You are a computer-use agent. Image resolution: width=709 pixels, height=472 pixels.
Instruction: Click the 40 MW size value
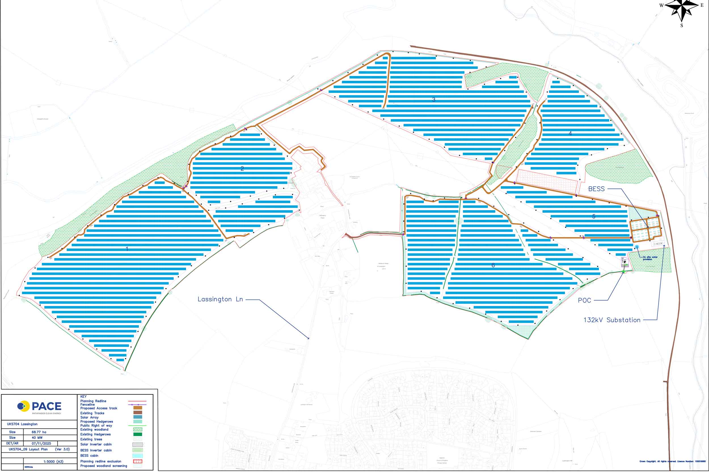click(x=37, y=438)
